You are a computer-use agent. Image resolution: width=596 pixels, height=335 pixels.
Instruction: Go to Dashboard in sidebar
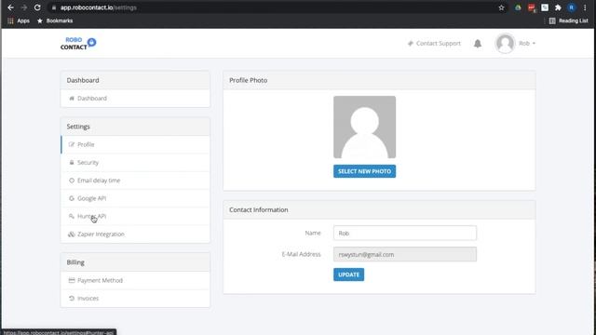click(x=135, y=99)
